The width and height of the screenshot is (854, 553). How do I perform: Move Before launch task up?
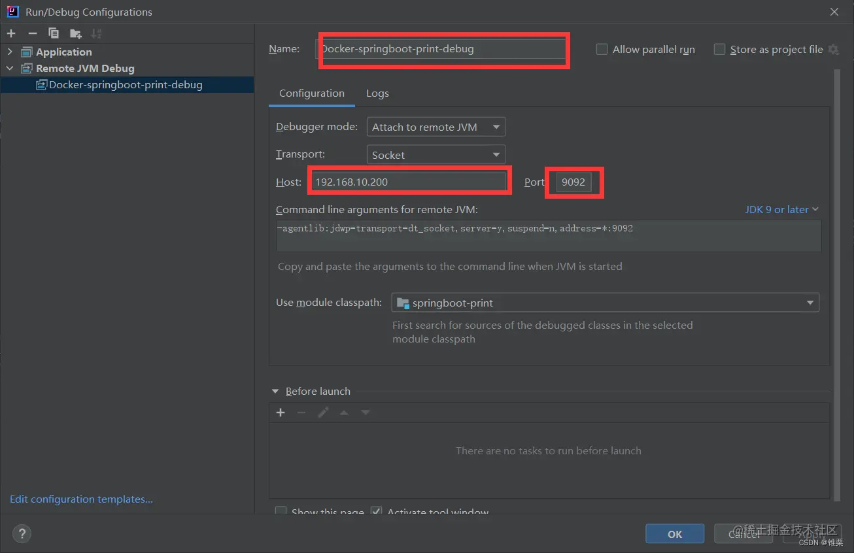click(x=344, y=412)
